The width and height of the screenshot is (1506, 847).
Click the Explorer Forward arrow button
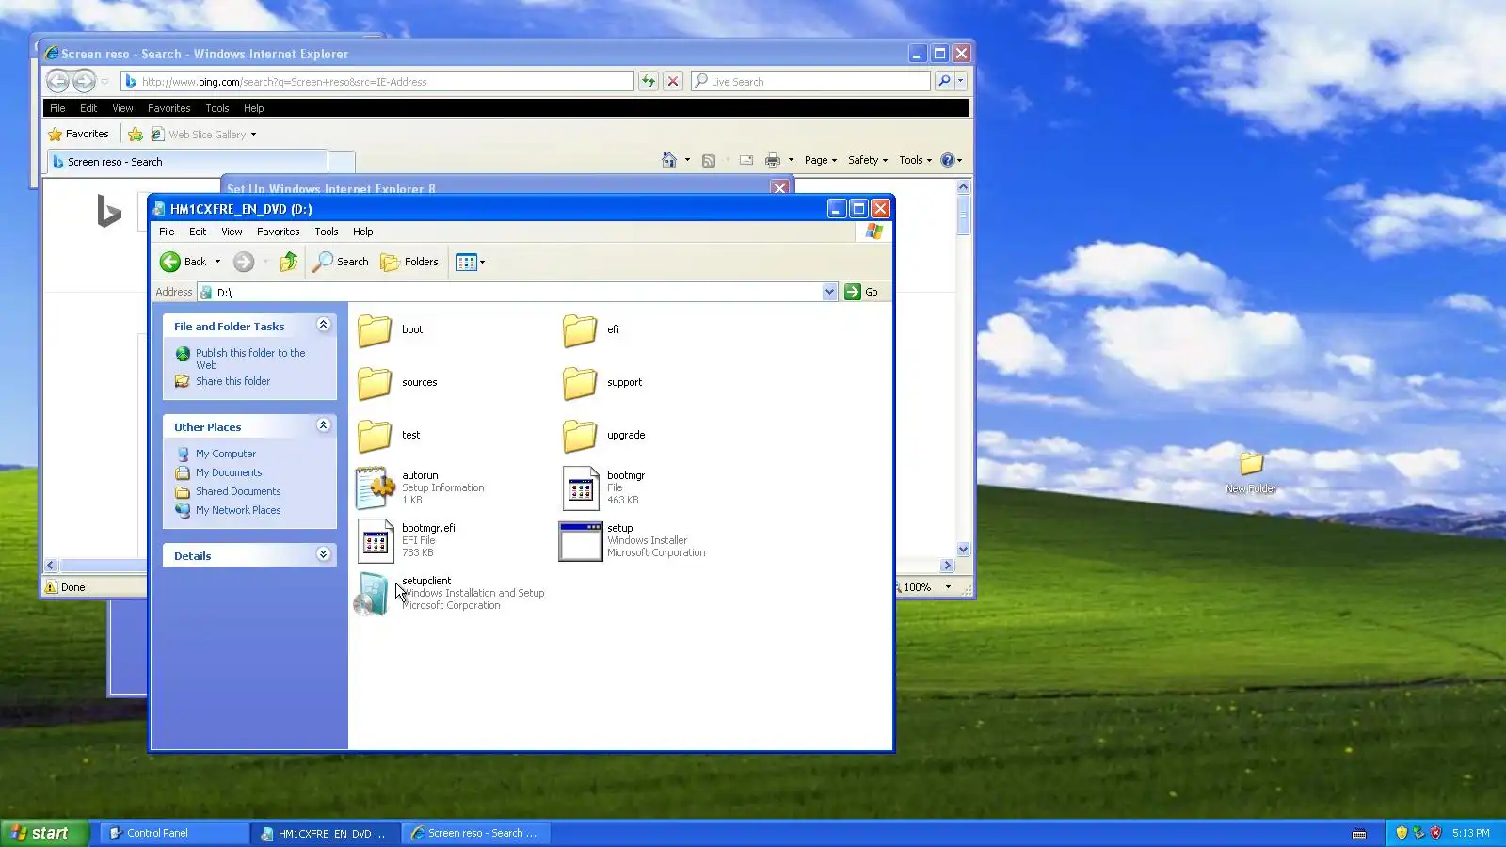click(x=244, y=262)
